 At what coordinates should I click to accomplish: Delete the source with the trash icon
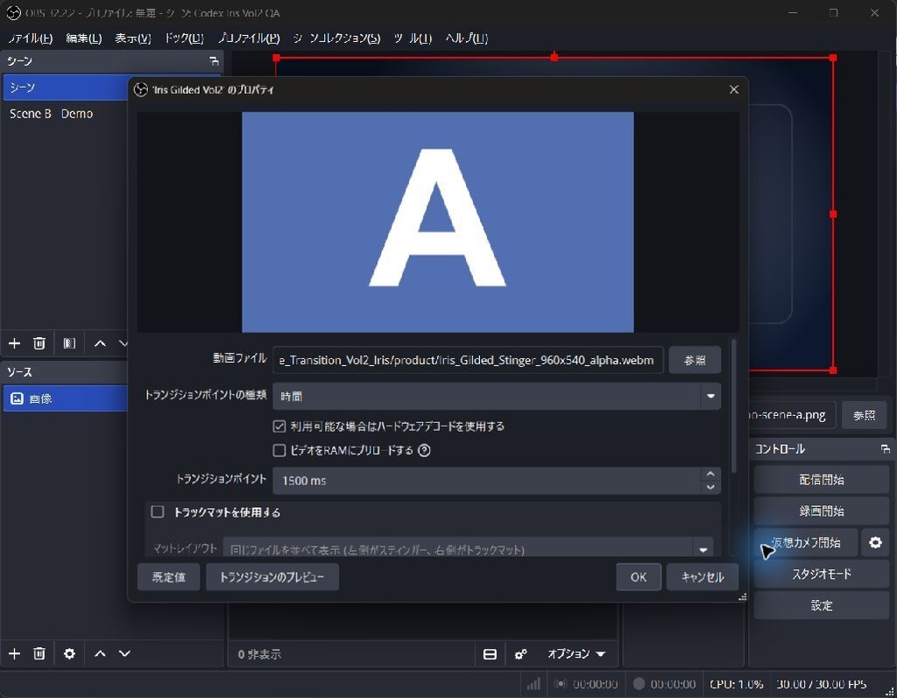point(39,653)
